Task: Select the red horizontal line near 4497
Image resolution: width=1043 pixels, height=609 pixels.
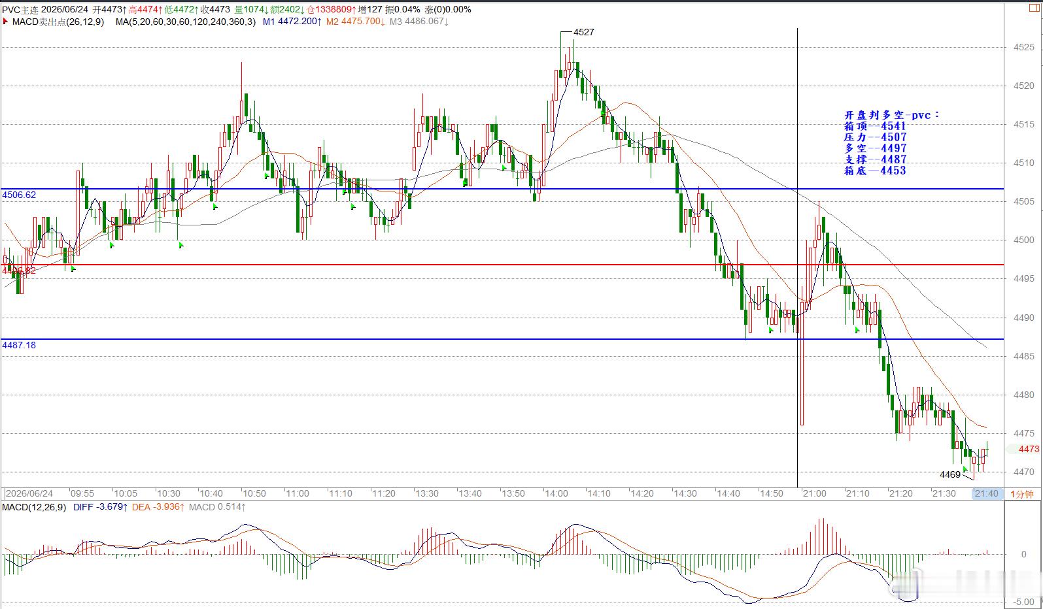Action: (x=502, y=265)
